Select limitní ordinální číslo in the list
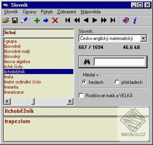153x145 pixels. pyautogui.click(x=38, y=82)
